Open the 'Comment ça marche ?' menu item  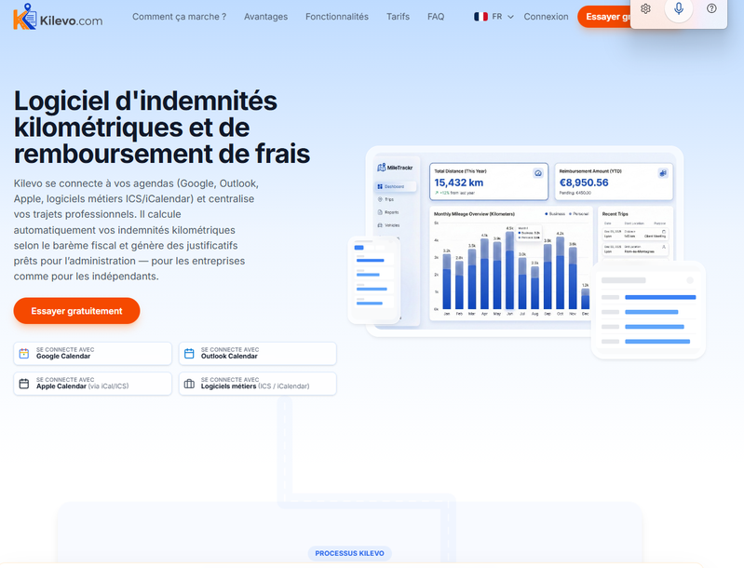point(179,17)
